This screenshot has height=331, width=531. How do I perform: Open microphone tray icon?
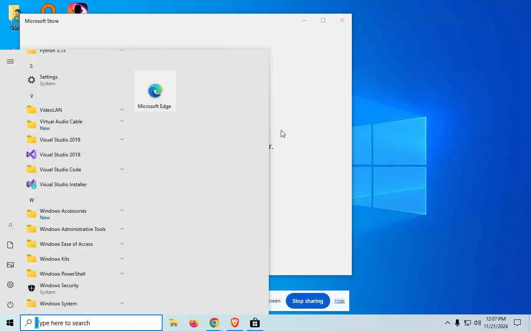pyautogui.click(x=457, y=323)
